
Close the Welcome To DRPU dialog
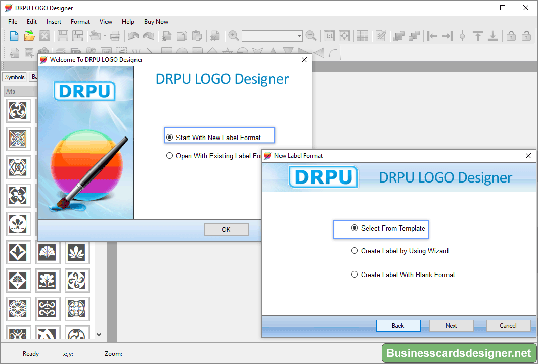coord(304,60)
